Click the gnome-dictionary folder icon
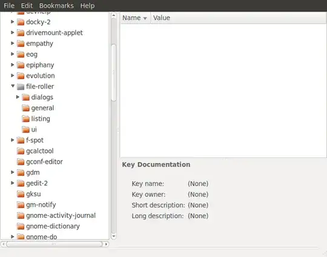The height and width of the screenshot is (257, 327). tap(21, 226)
